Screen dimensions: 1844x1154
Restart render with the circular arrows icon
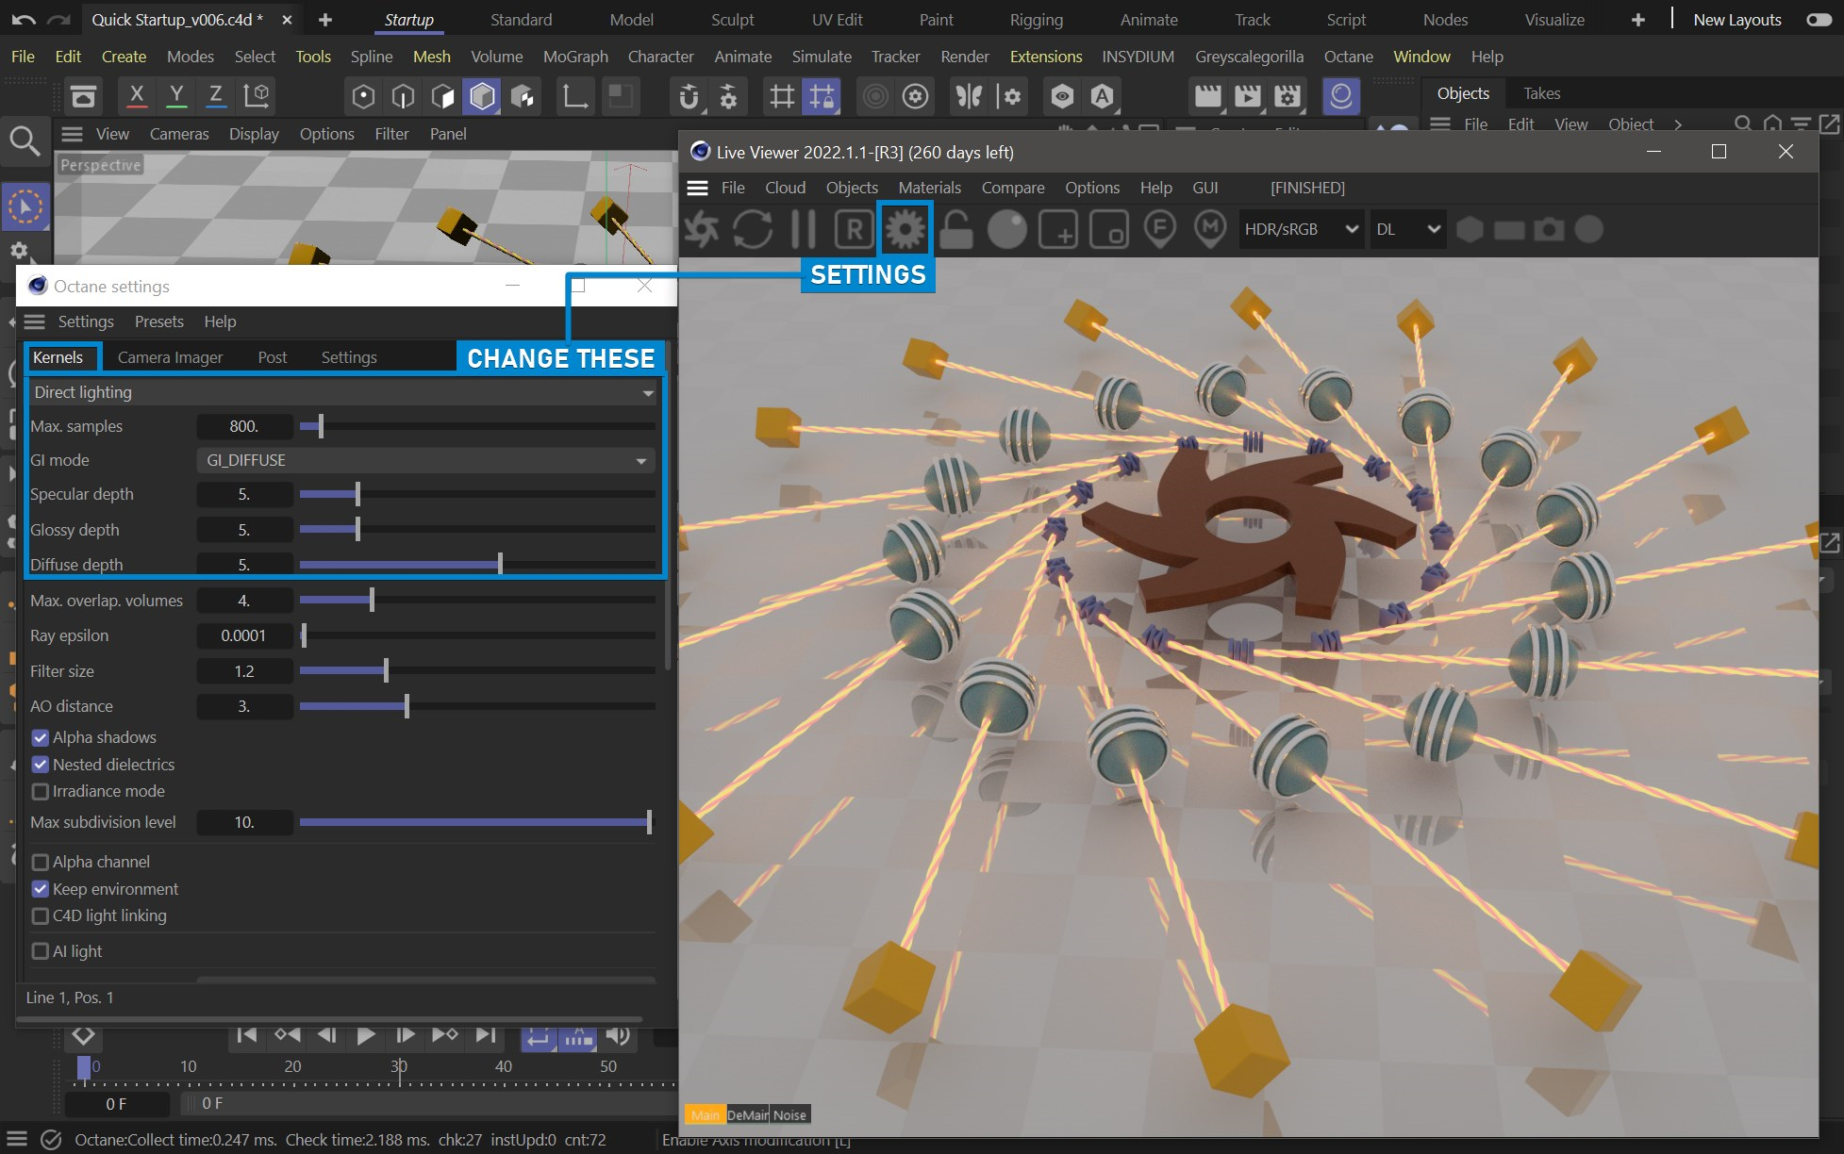click(x=753, y=229)
